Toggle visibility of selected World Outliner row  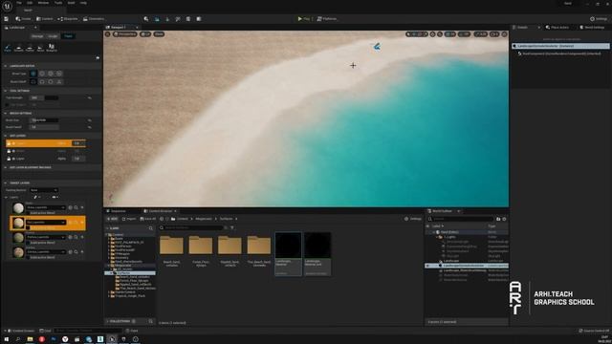click(x=427, y=266)
